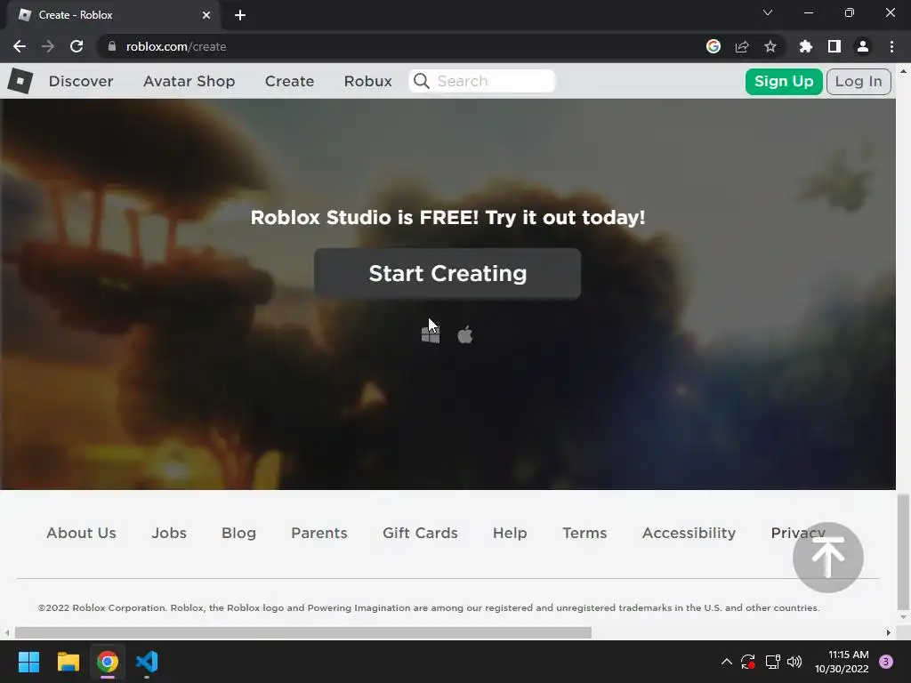The height and width of the screenshot is (683, 911).
Task: Click the lock icon in address bar
Action: 112,46
